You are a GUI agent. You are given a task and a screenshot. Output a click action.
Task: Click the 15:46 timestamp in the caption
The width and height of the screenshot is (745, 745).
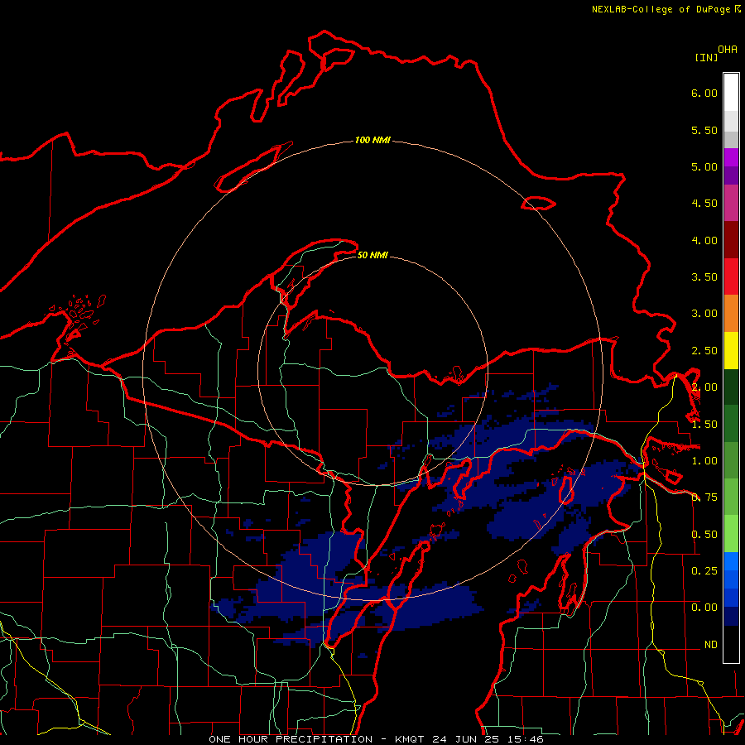(x=525, y=739)
